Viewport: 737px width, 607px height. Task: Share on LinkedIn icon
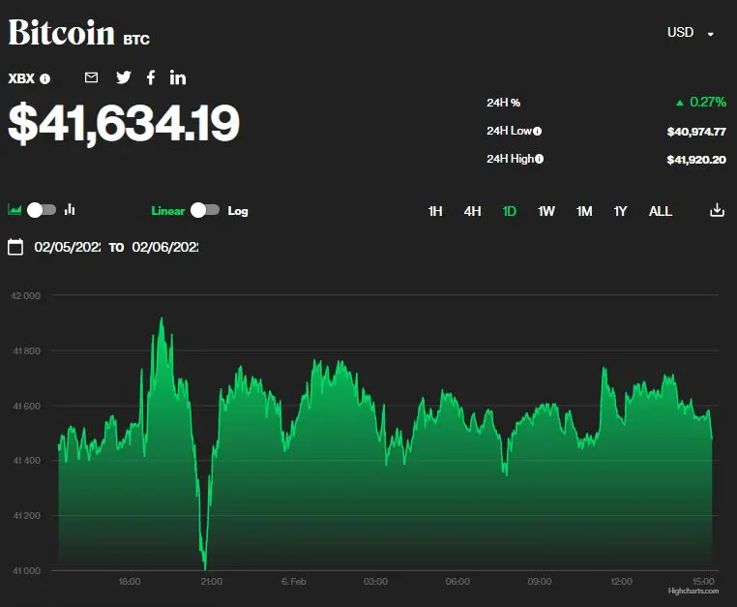pos(178,77)
